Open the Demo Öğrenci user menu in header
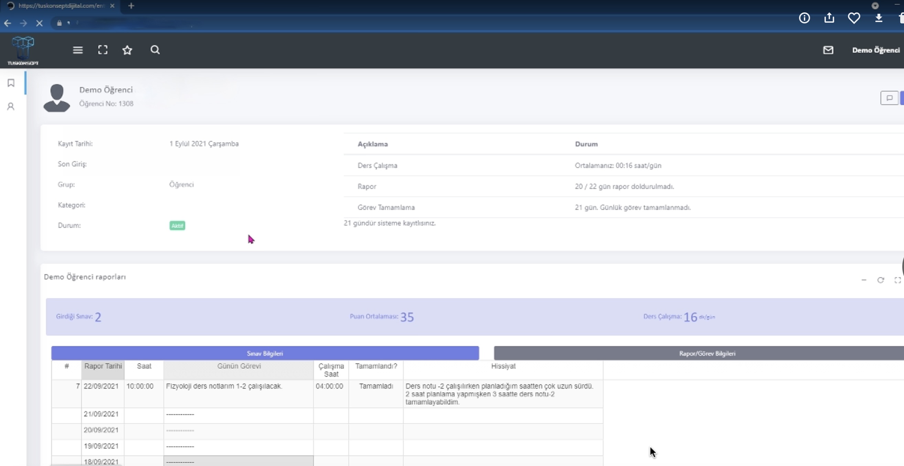The image size is (904, 466). click(876, 50)
